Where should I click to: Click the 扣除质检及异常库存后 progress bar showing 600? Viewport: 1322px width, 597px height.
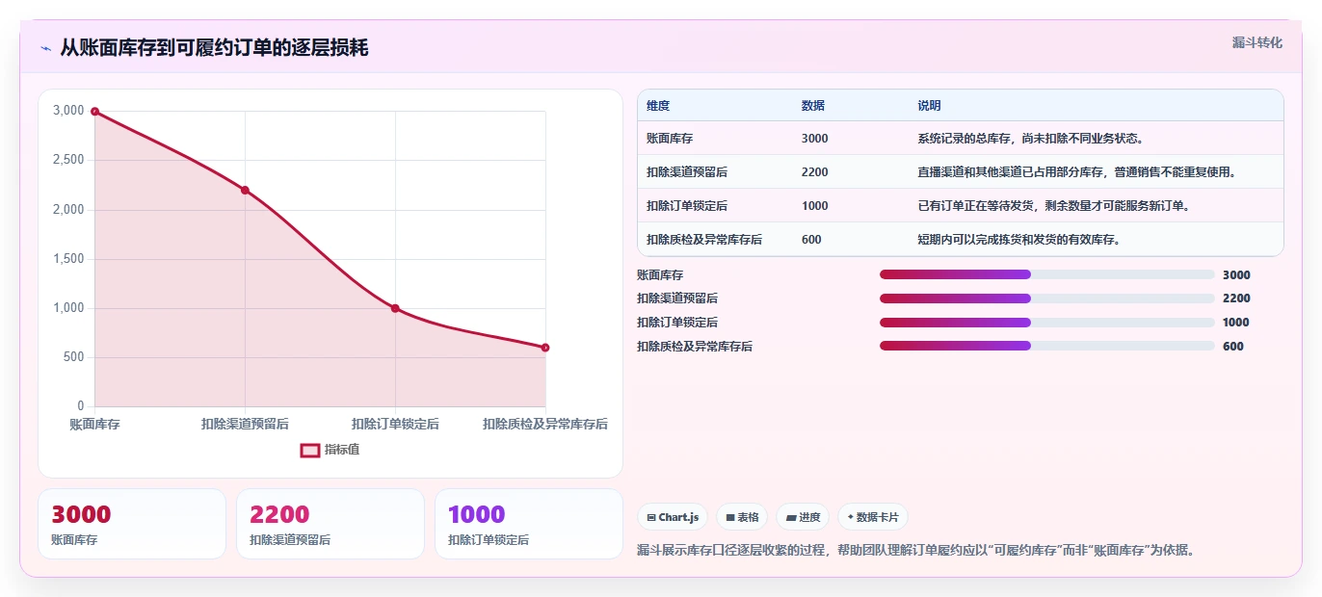(1046, 346)
